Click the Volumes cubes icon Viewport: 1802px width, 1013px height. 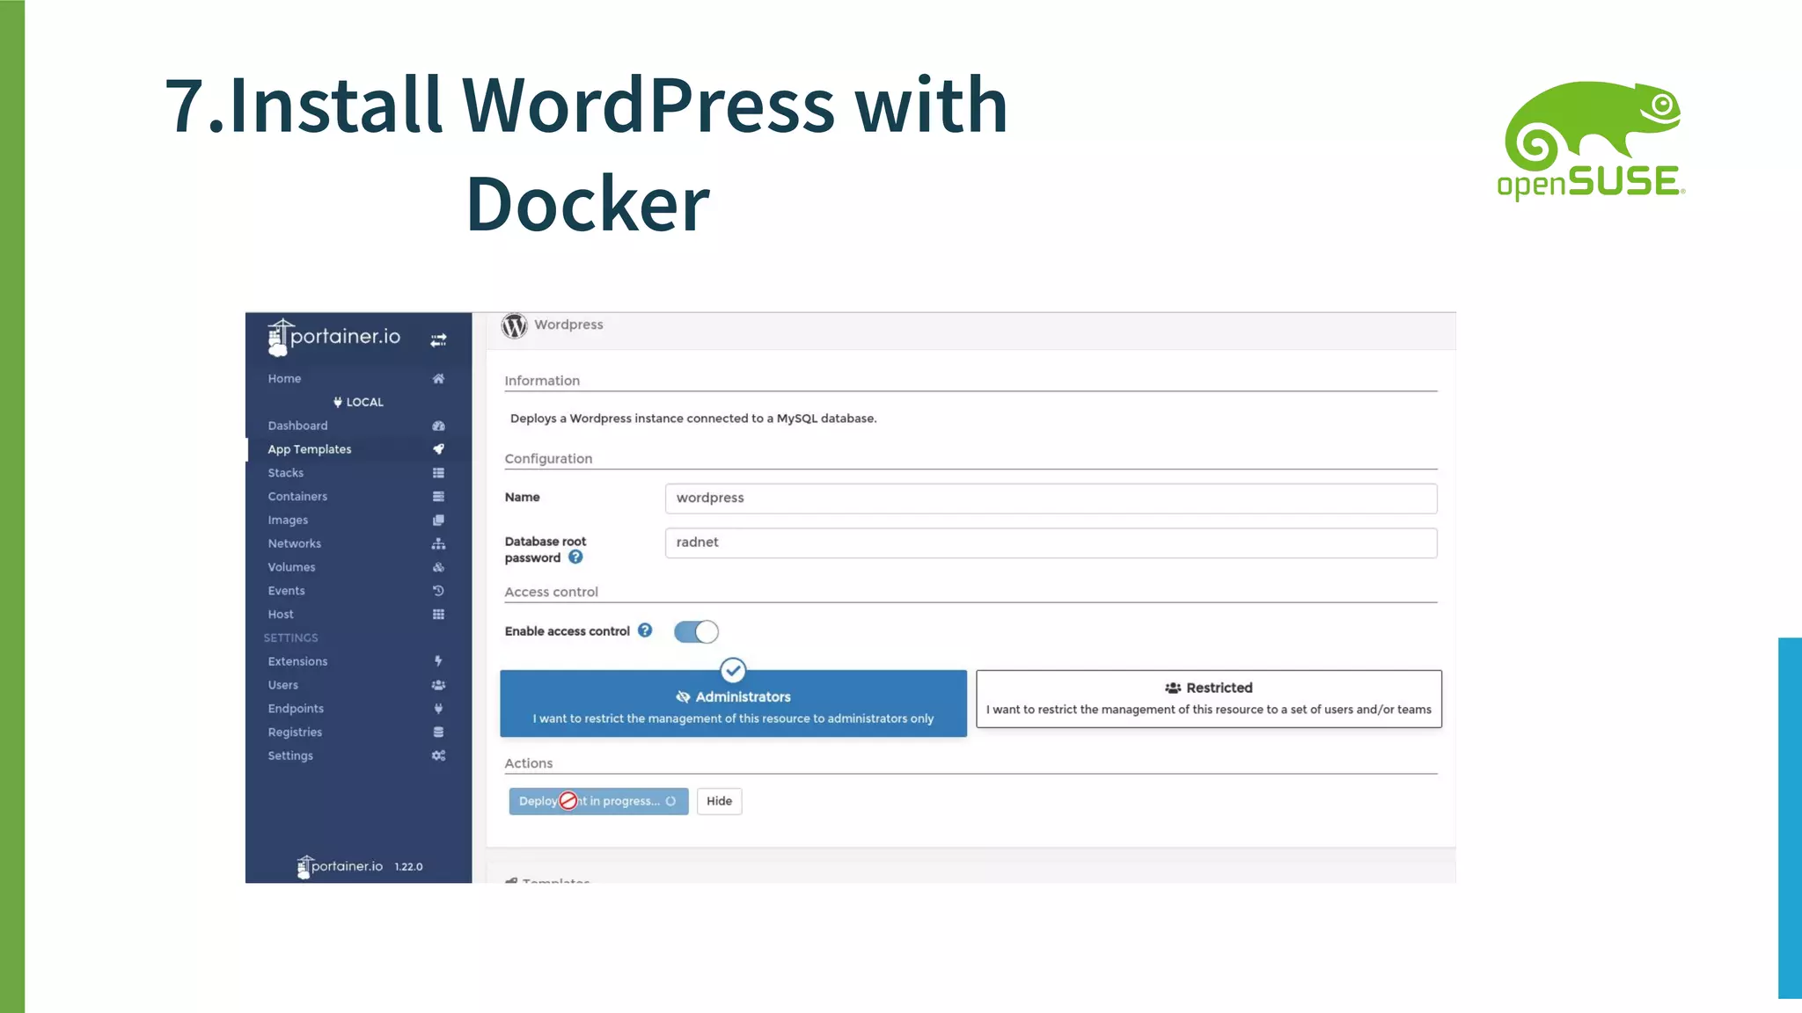coord(438,567)
